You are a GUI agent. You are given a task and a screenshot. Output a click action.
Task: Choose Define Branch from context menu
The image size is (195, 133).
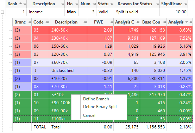pos(96,99)
